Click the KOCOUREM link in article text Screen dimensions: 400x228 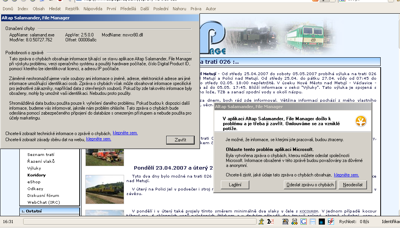click(309, 211)
